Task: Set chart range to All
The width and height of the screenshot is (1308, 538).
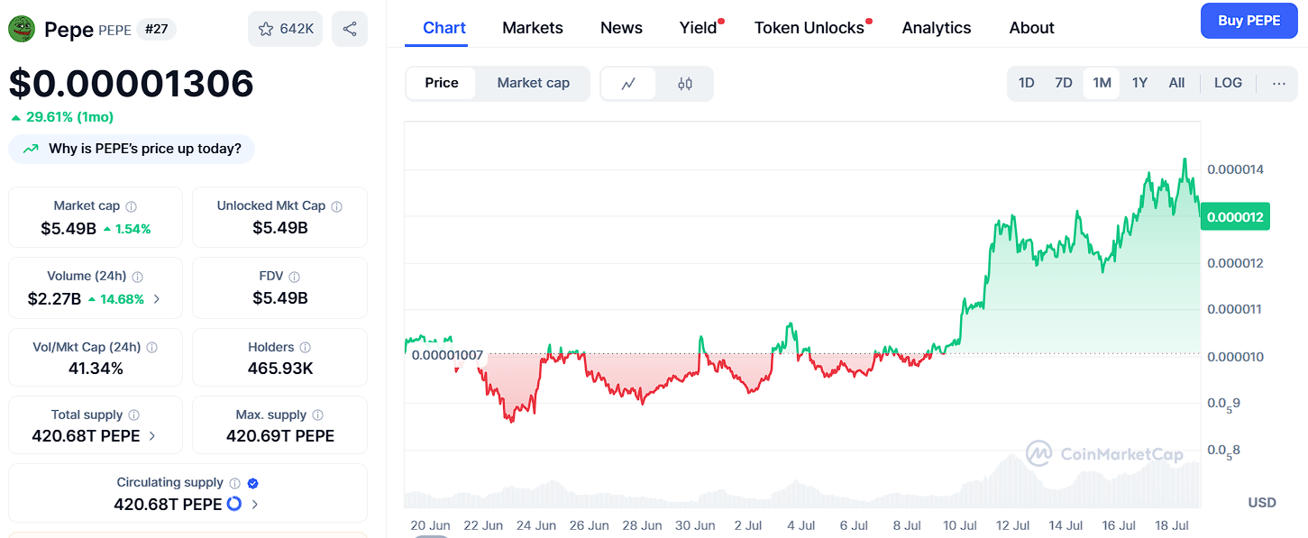Action: click(x=1176, y=83)
